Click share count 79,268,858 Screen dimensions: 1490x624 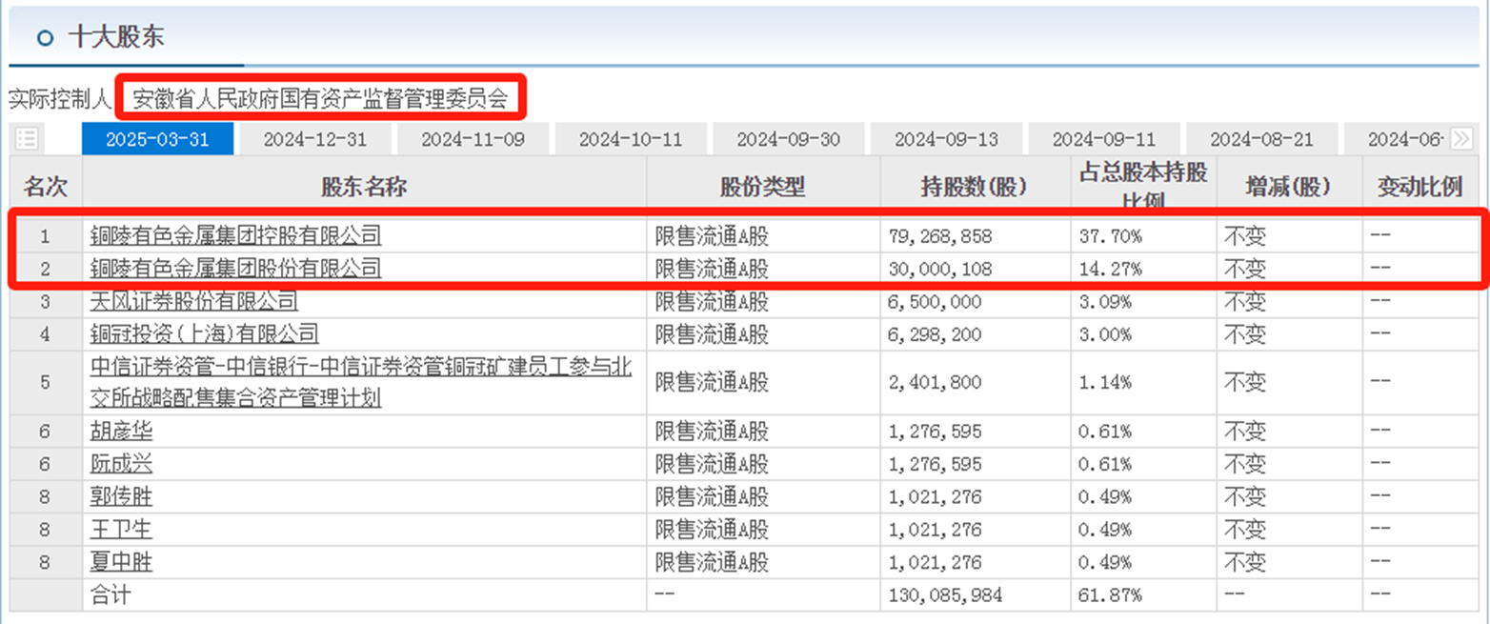click(940, 236)
